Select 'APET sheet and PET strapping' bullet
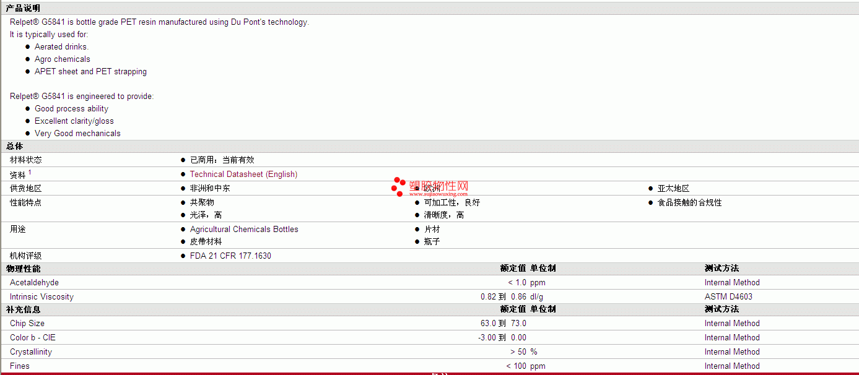Image resolution: width=859 pixels, height=375 pixels. (x=90, y=72)
